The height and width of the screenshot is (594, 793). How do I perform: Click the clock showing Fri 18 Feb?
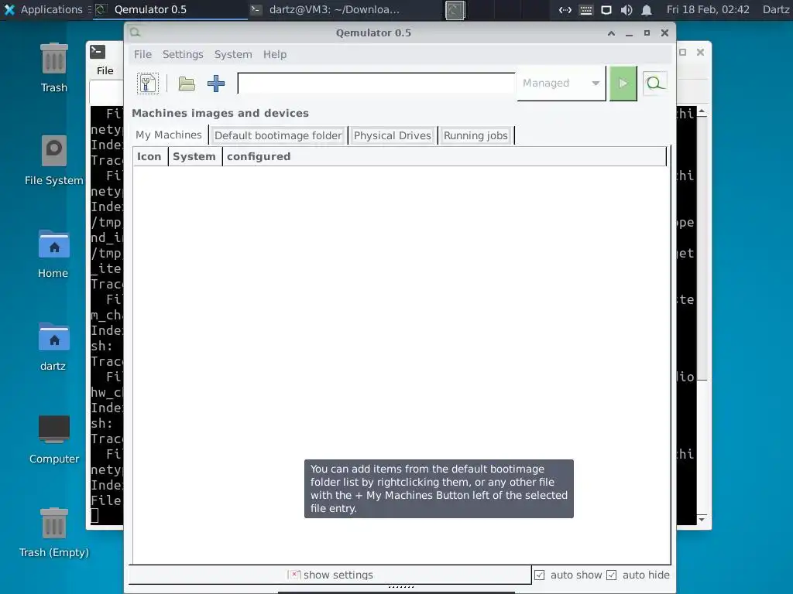tap(708, 9)
